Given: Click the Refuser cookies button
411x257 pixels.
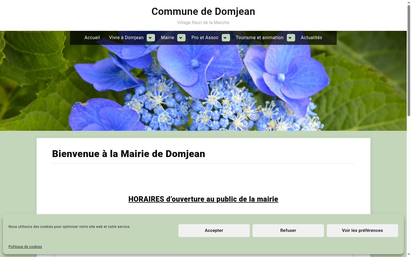Looking at the screenshot, I should (x=288, y=230).
